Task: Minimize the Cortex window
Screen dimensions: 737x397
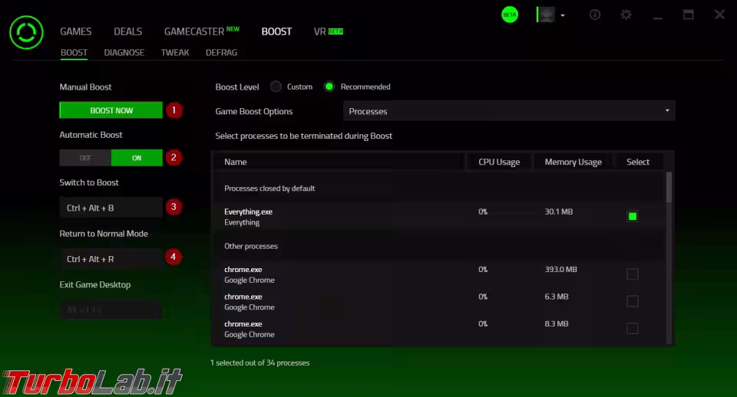Action: (658, 18)
